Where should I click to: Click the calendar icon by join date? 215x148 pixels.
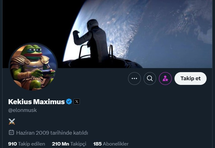(x=11, y=132)
